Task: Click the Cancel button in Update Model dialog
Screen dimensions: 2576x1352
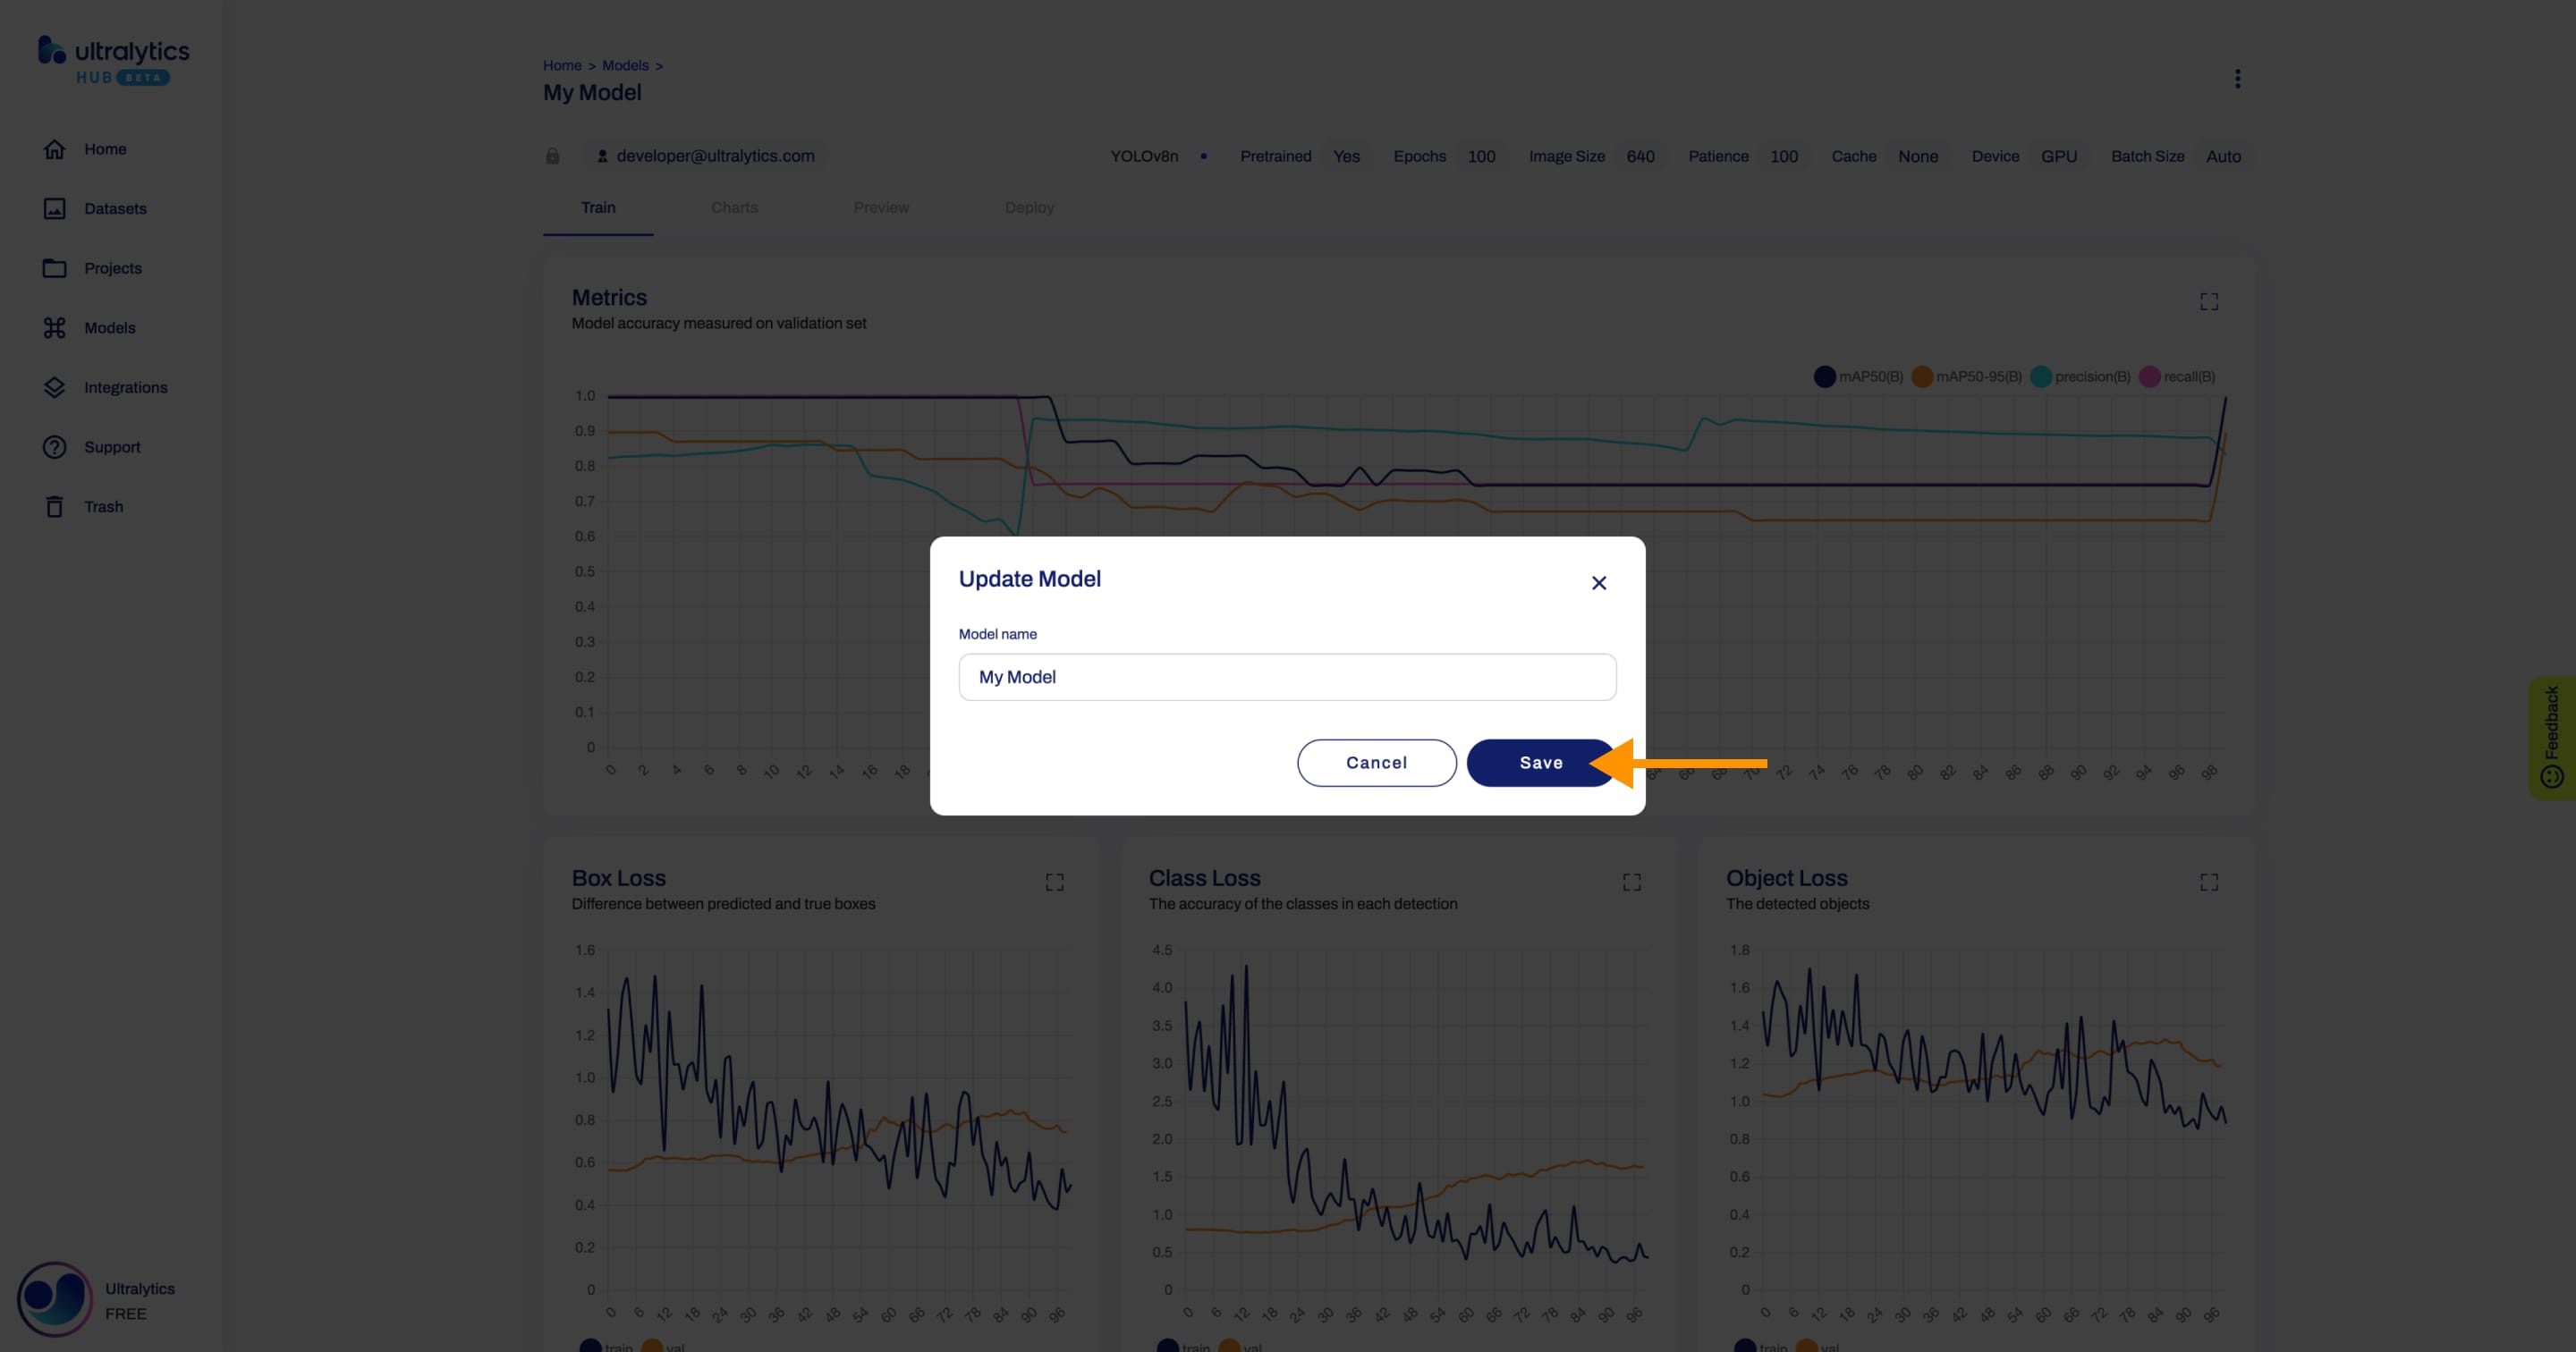Action: pos(1375,763)
